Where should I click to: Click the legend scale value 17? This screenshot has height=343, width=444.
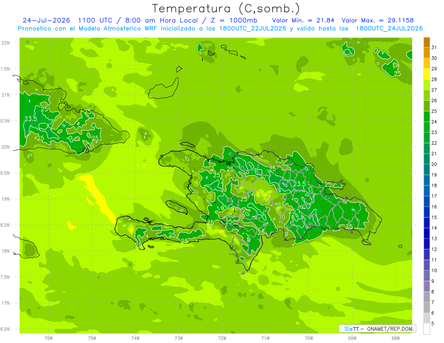point(434,196)
